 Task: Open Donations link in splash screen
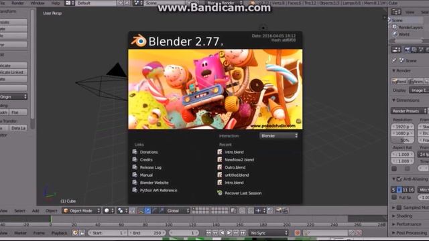click(x=149, y=152)
